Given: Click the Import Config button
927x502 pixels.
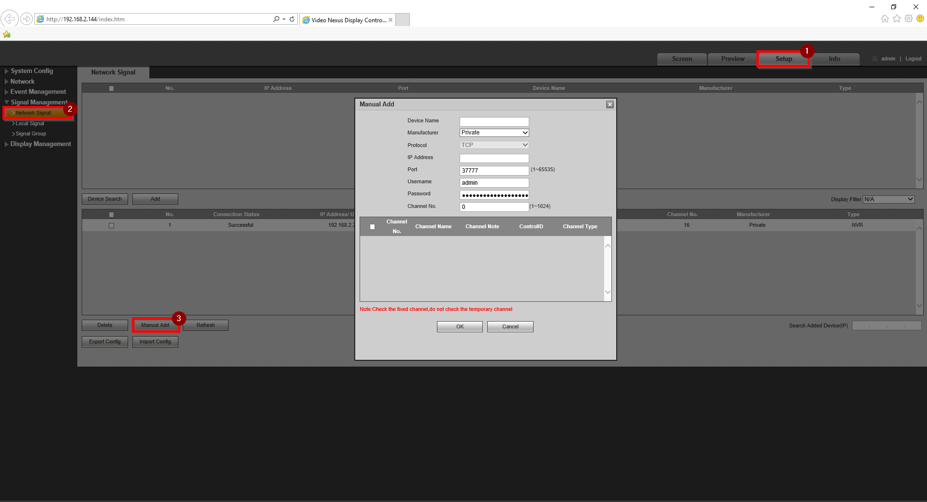Looking at the screenshot, I should tap(155, 342).
